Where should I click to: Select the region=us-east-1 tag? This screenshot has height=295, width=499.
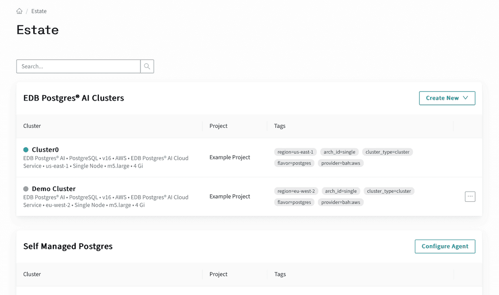click(x=295, y=152)
